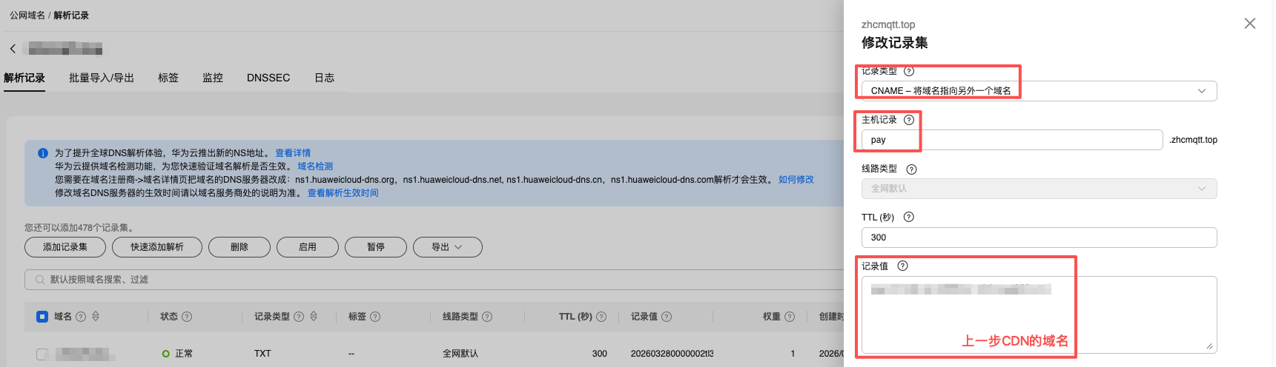Close the 修改记录集 panel
Screen dimensions: 1276x367
pos(1250,24)
